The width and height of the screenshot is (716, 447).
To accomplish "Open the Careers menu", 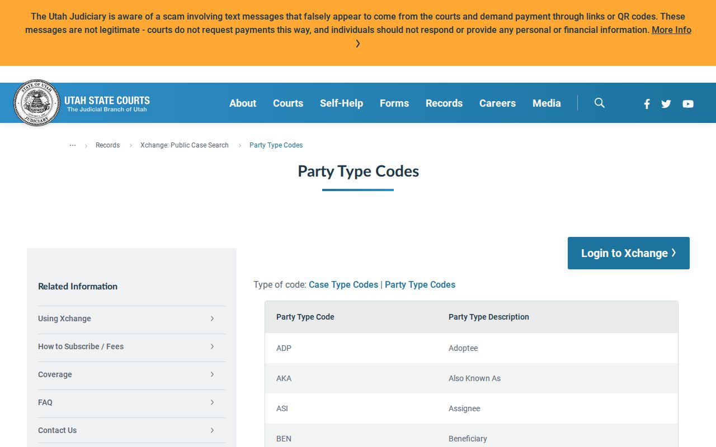I will (497, 103).
